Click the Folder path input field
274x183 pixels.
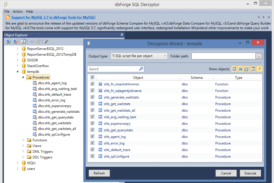point(223,56)
